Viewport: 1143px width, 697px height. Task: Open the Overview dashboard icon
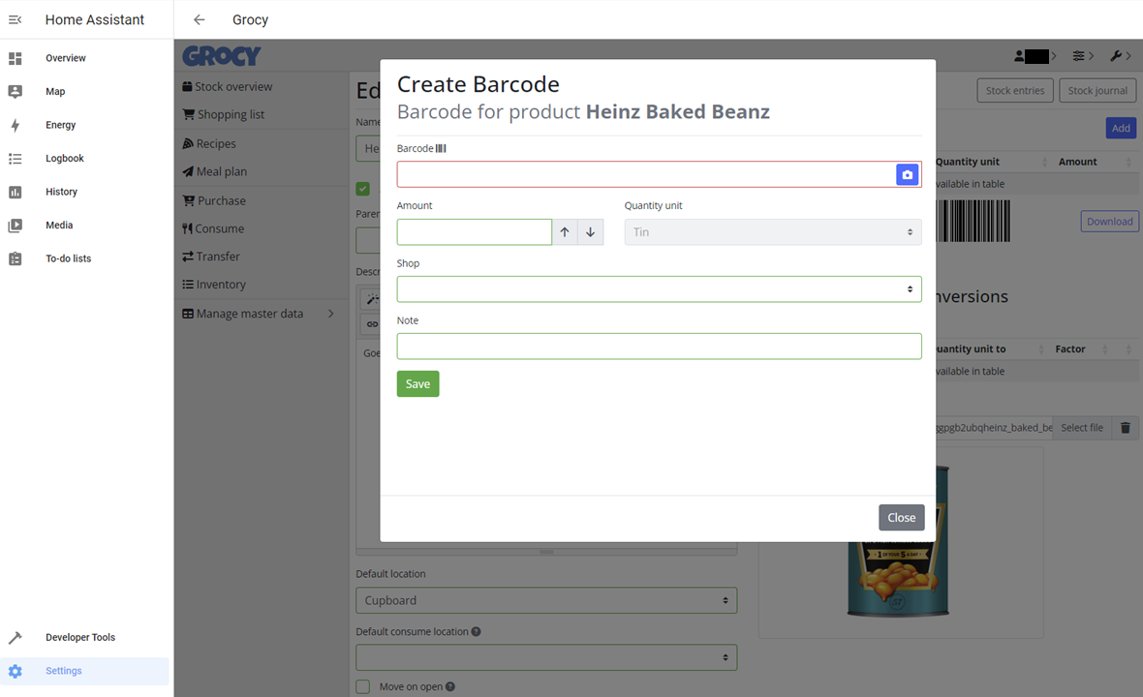click(15, 58)
